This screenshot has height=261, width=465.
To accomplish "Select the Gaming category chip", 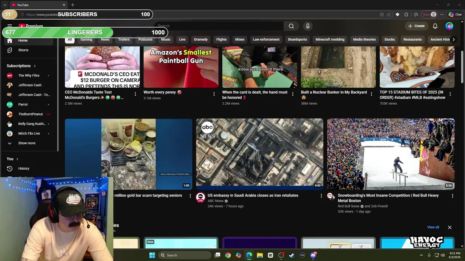I will pyautogui.click(x=86, y=40).
